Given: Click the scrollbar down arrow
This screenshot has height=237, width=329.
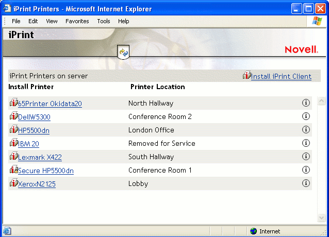Looking at the screenshot, I should pos(321,218).
